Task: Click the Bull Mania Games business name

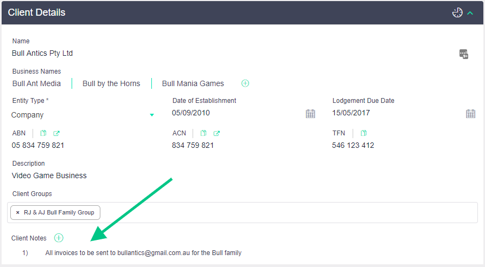Action: pos(193,83)
